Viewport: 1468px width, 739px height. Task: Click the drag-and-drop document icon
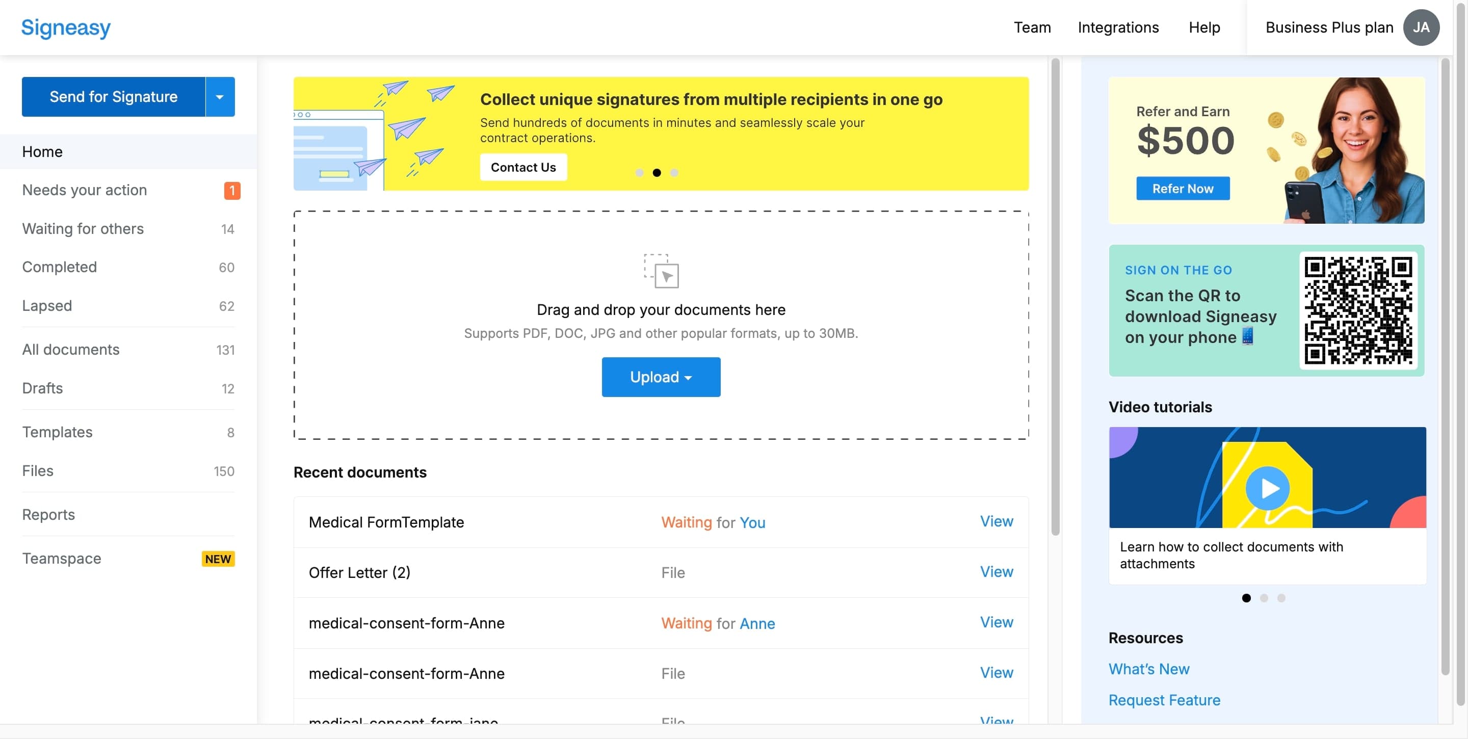[661, 271]
